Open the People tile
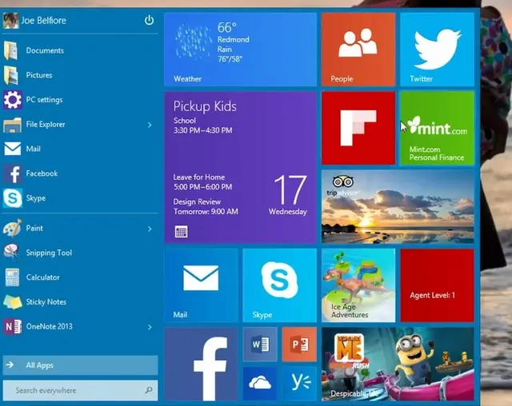 (x=358, y=50)
